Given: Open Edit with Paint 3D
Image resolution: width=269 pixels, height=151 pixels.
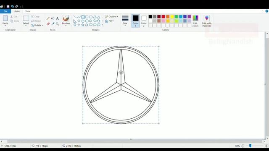Looking at the screenshot, I should tap(206, 21).
